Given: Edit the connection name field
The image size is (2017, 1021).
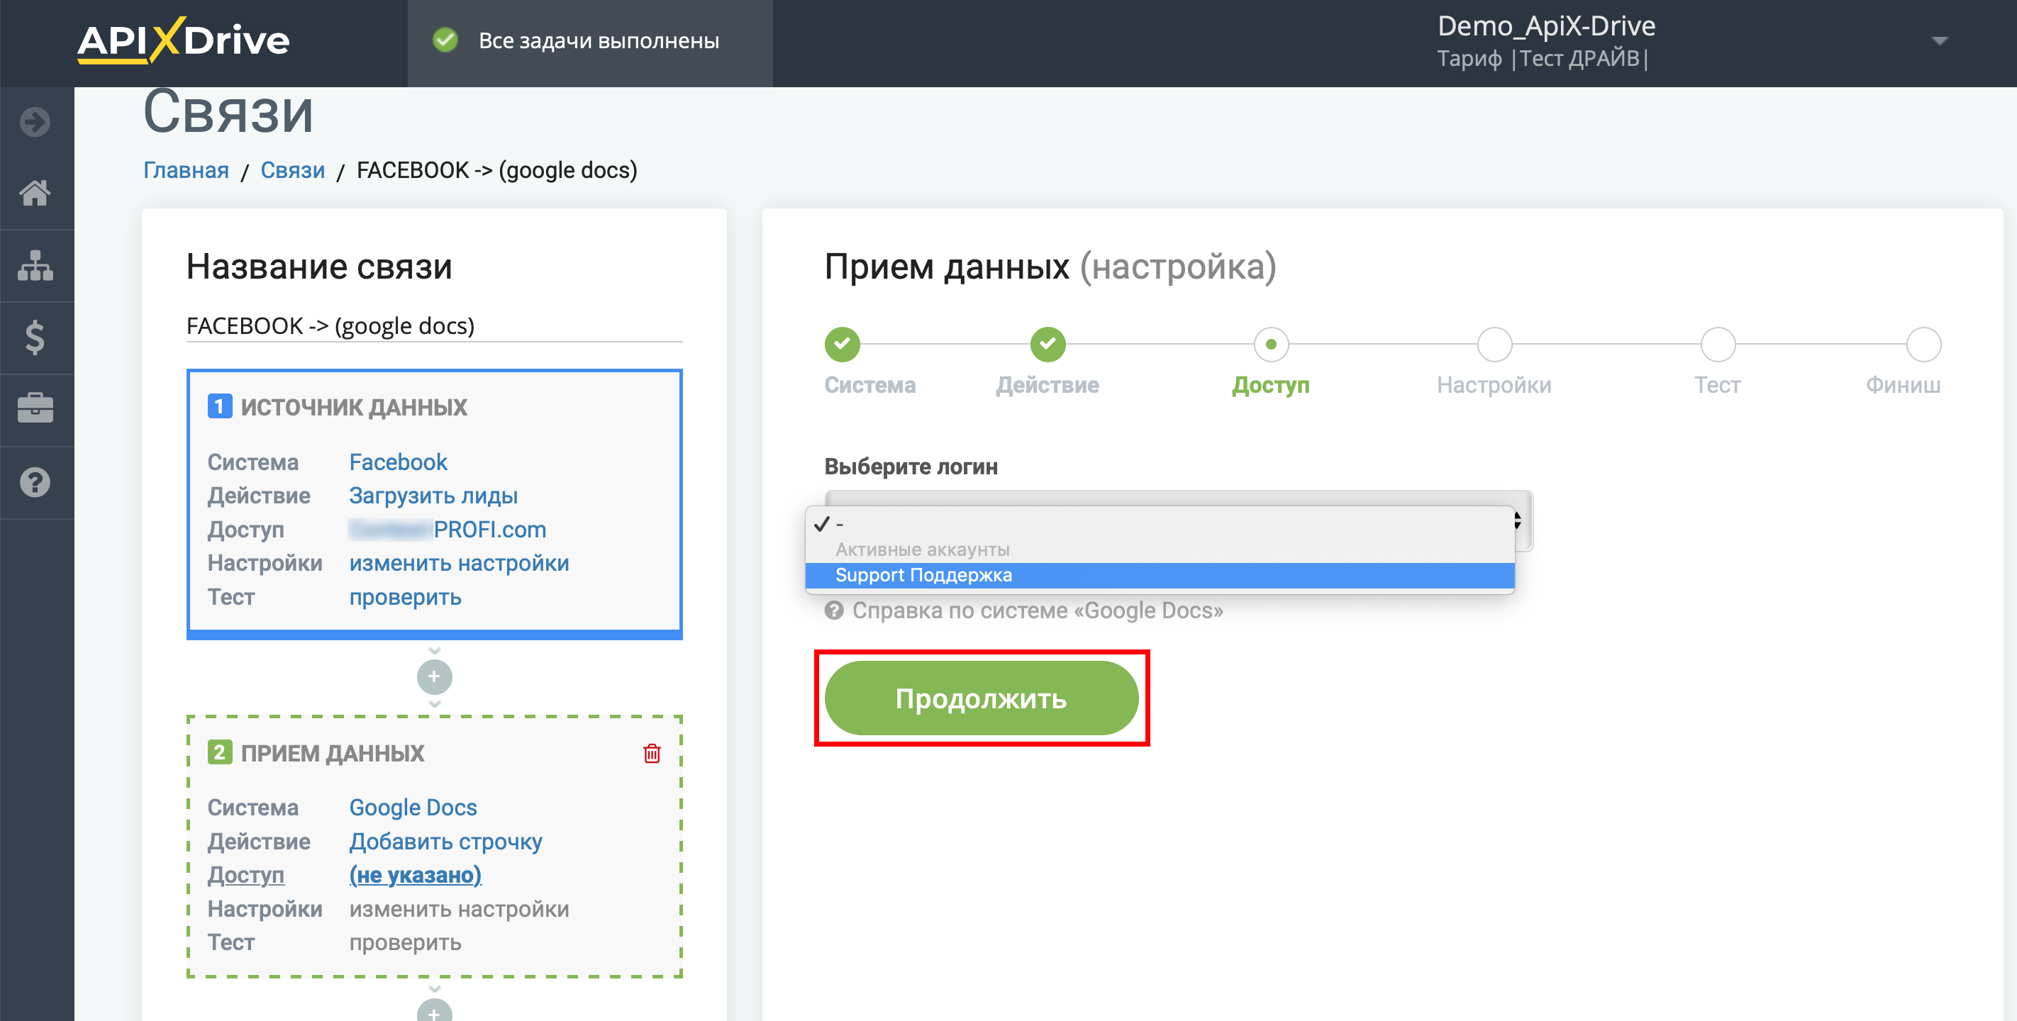Looking at the screenshot, I should pyautogui.click(x=434, y=325).
